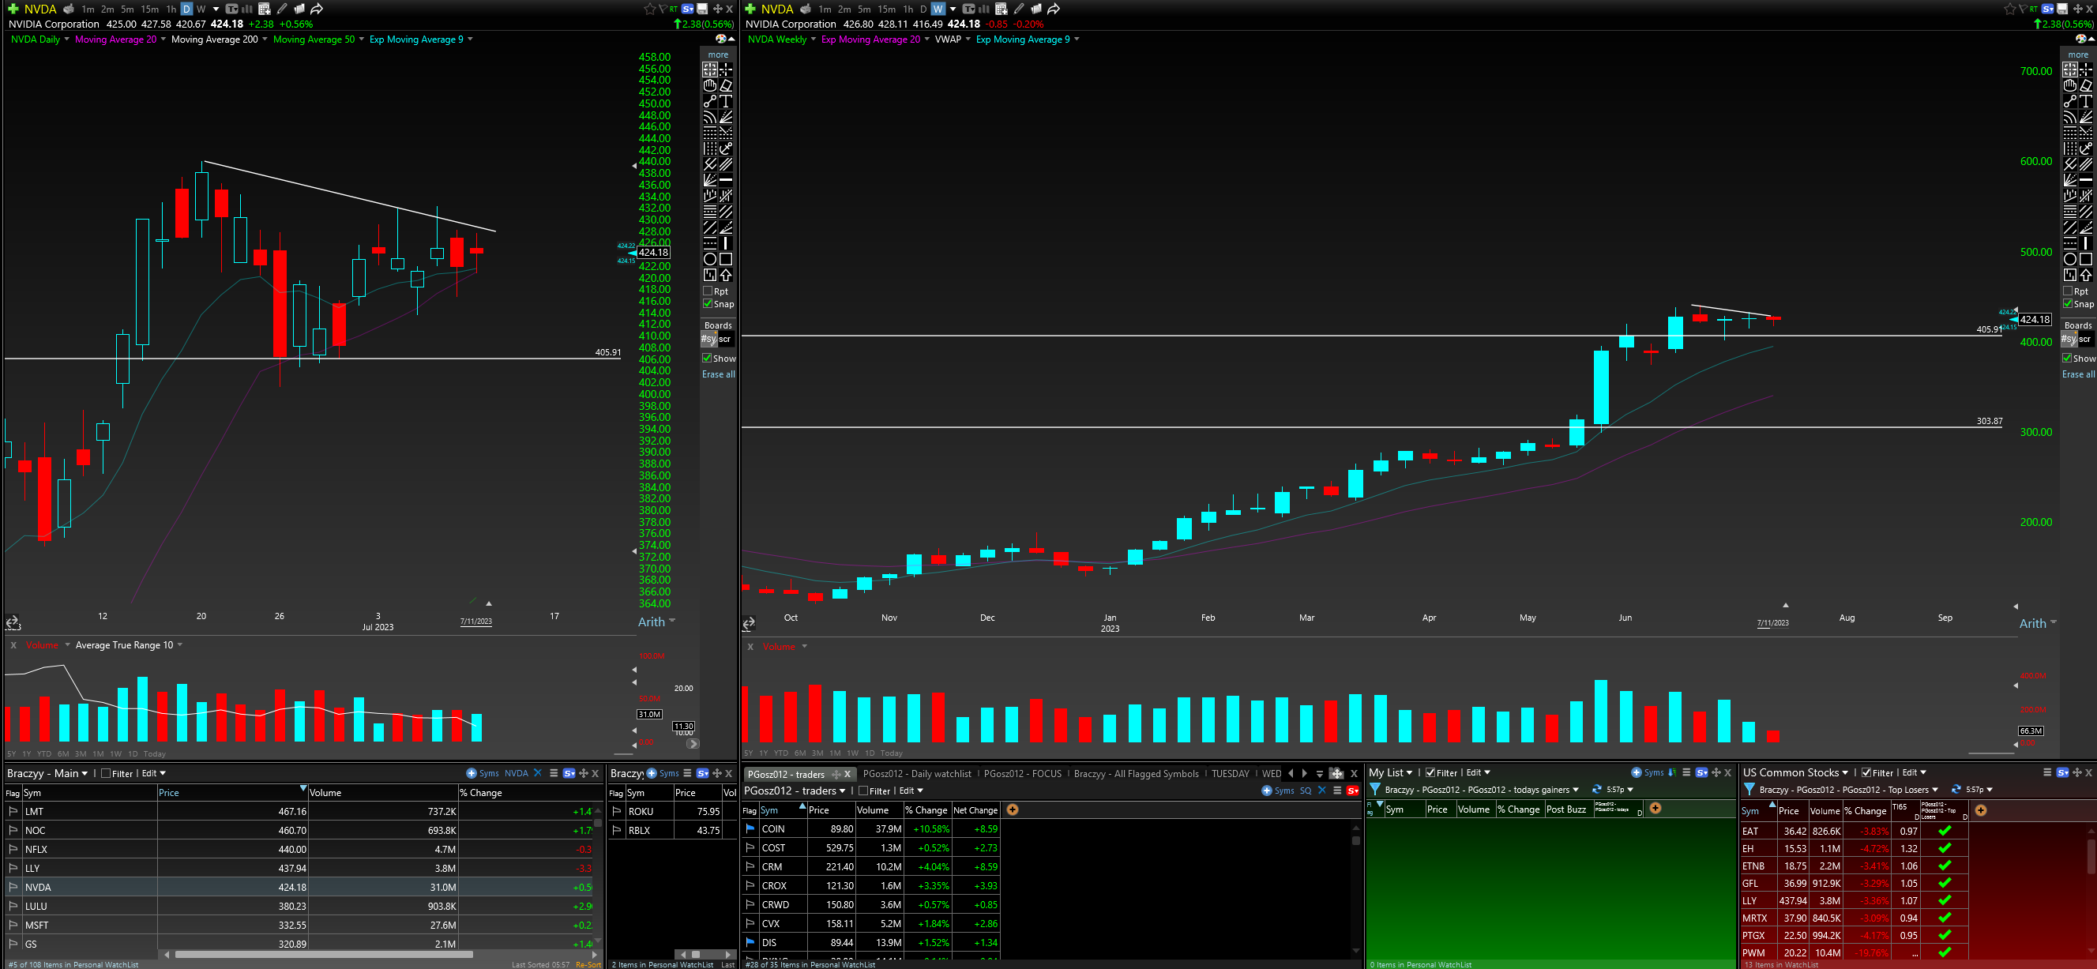
Task: Toggle the Filter checkbox in Braczyy Main panel
Action: pyautogui.click(x=105, y=773)
